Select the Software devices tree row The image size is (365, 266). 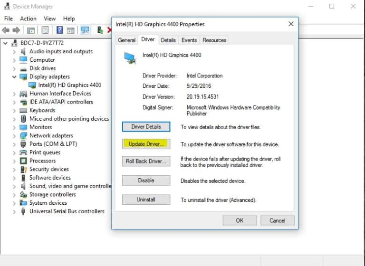(50, 178)
